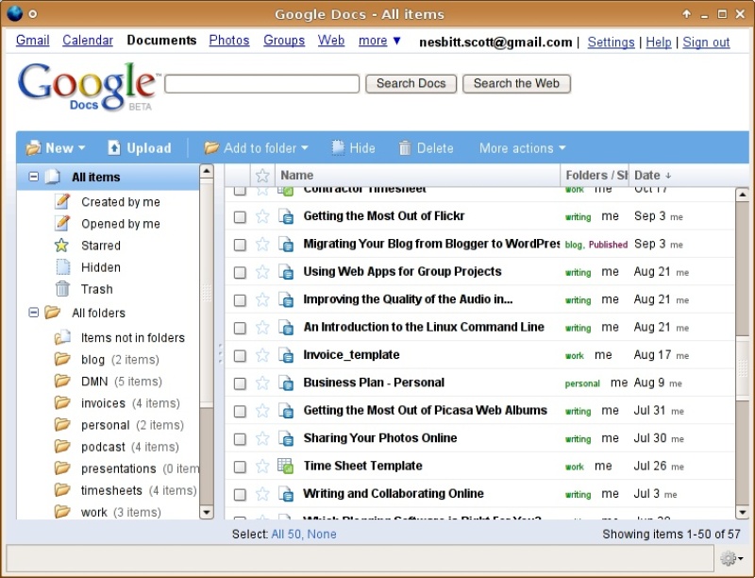Click pencil icon beside Created by me

click(x=62, y=201)
